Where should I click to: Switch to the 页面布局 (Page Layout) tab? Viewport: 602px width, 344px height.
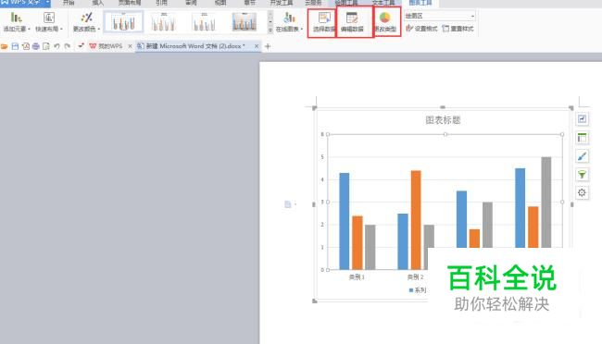[x=130, y=3]
